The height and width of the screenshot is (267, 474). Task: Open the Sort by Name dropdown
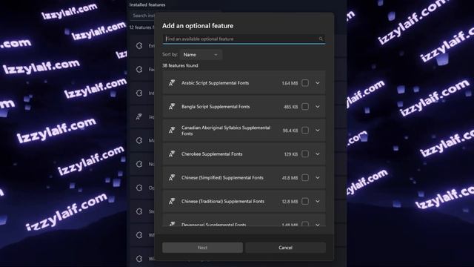tap(201, 55)
